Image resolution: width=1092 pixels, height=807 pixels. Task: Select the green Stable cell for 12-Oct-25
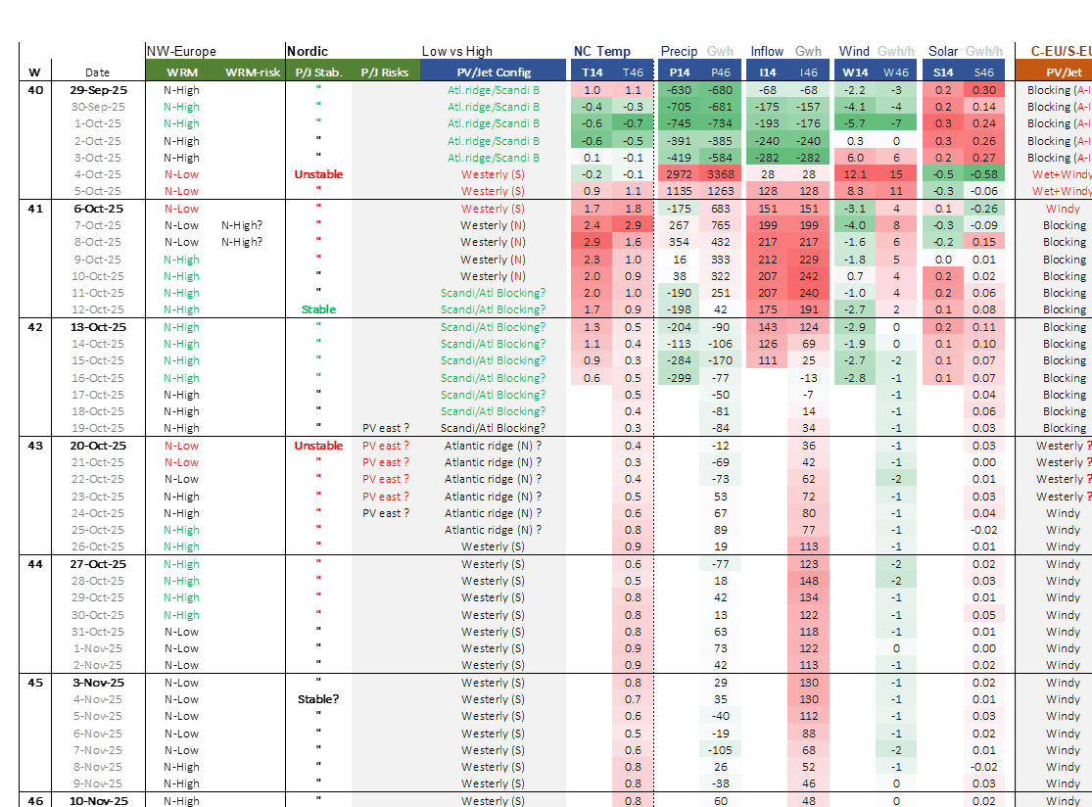click(x=318, y=309)
